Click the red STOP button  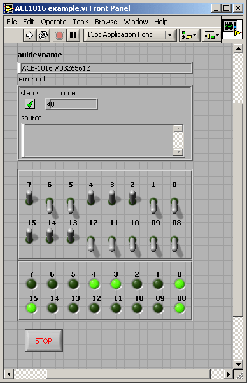tap(44, 340)
